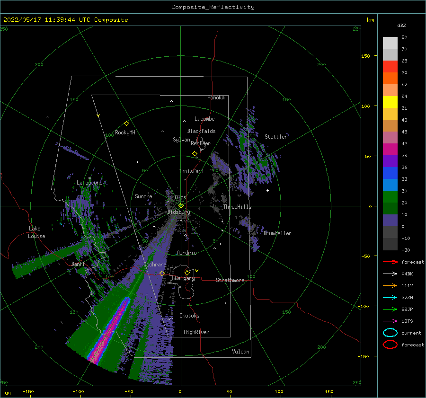
Task: Click the Airdrie town label
Action: (186, 253)
